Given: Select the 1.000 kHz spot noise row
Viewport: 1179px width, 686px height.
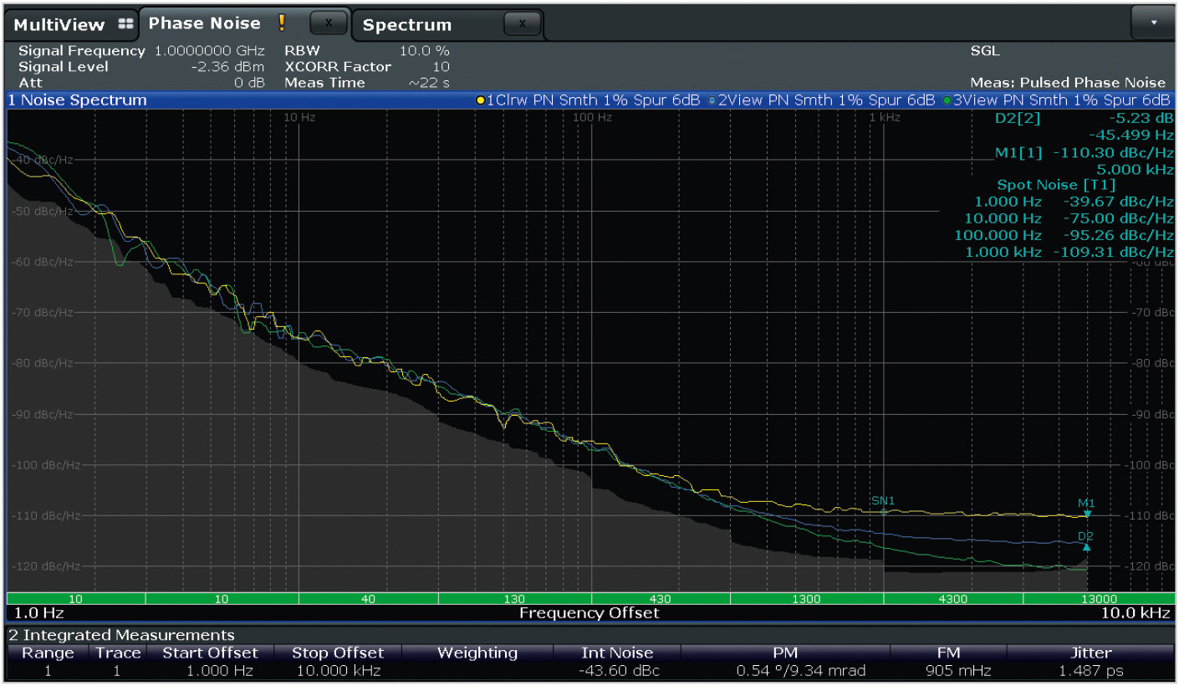Looking at the screenshot, I should coord(1069,252).
